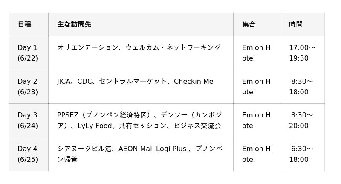This screenshot has width=341, height=184.
Task: Click the 17:00〜19:30 time cell
Action: [x=302, y=53]
